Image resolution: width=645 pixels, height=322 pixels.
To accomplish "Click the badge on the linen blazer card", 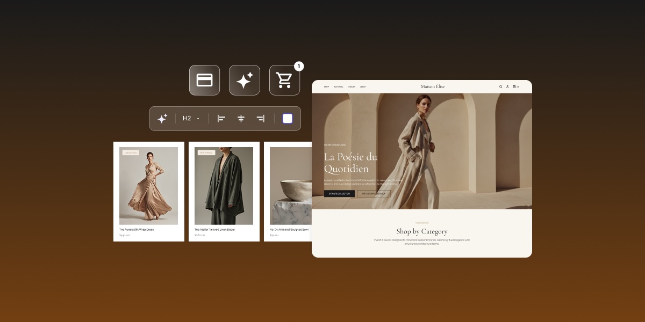I will (x=206, y=152).
